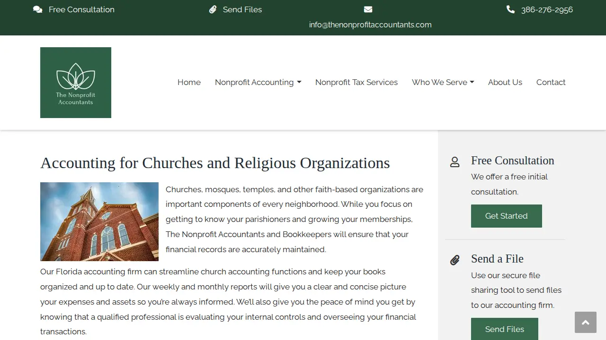Click the paragraph starting 'Churches, mosques, temples'
The width and height of the screenshot is (606, 340).
click(294, 219)
